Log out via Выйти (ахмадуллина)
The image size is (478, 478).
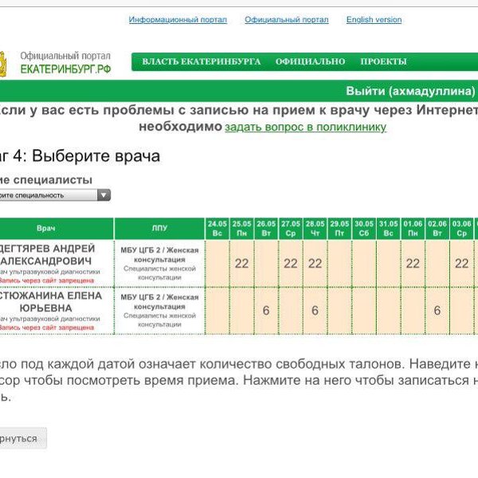[x=410, y=91]
